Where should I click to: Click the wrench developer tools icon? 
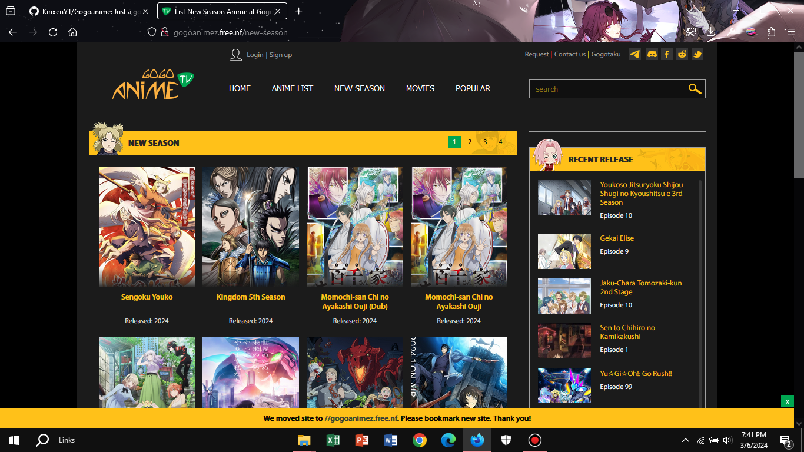731,32
